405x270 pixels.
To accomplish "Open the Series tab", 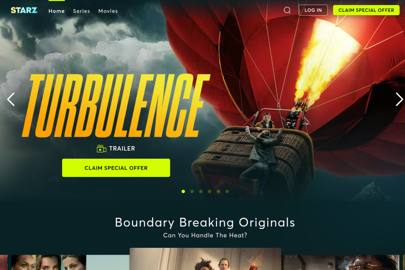I will (82, 11).
